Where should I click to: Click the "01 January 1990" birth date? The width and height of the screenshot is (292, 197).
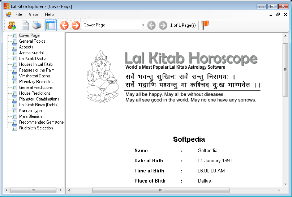click(x=215, y=161)
